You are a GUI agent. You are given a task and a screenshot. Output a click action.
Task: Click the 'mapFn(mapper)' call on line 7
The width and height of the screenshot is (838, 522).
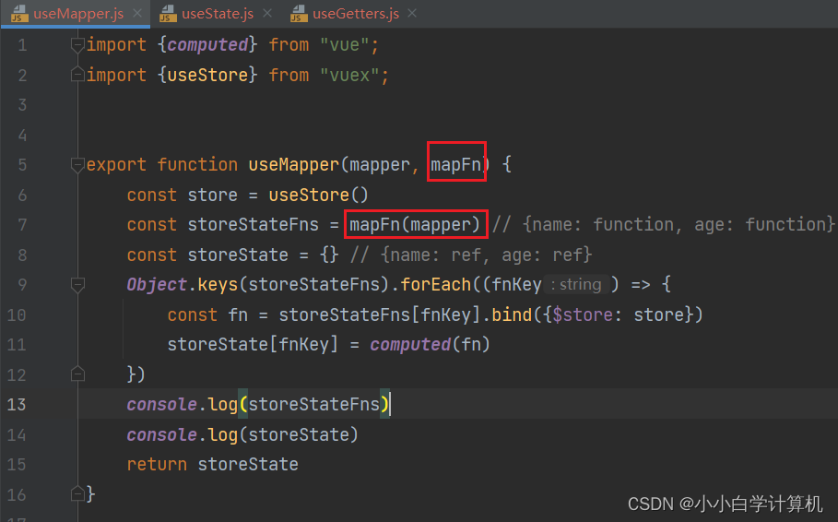click(x=415, y=225)
